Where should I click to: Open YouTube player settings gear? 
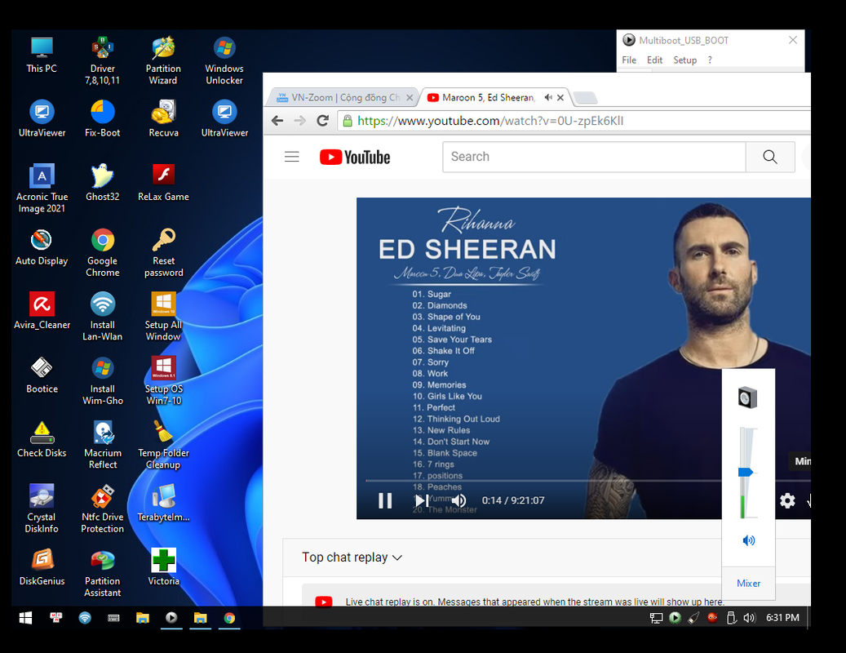(x=787, y=501)
